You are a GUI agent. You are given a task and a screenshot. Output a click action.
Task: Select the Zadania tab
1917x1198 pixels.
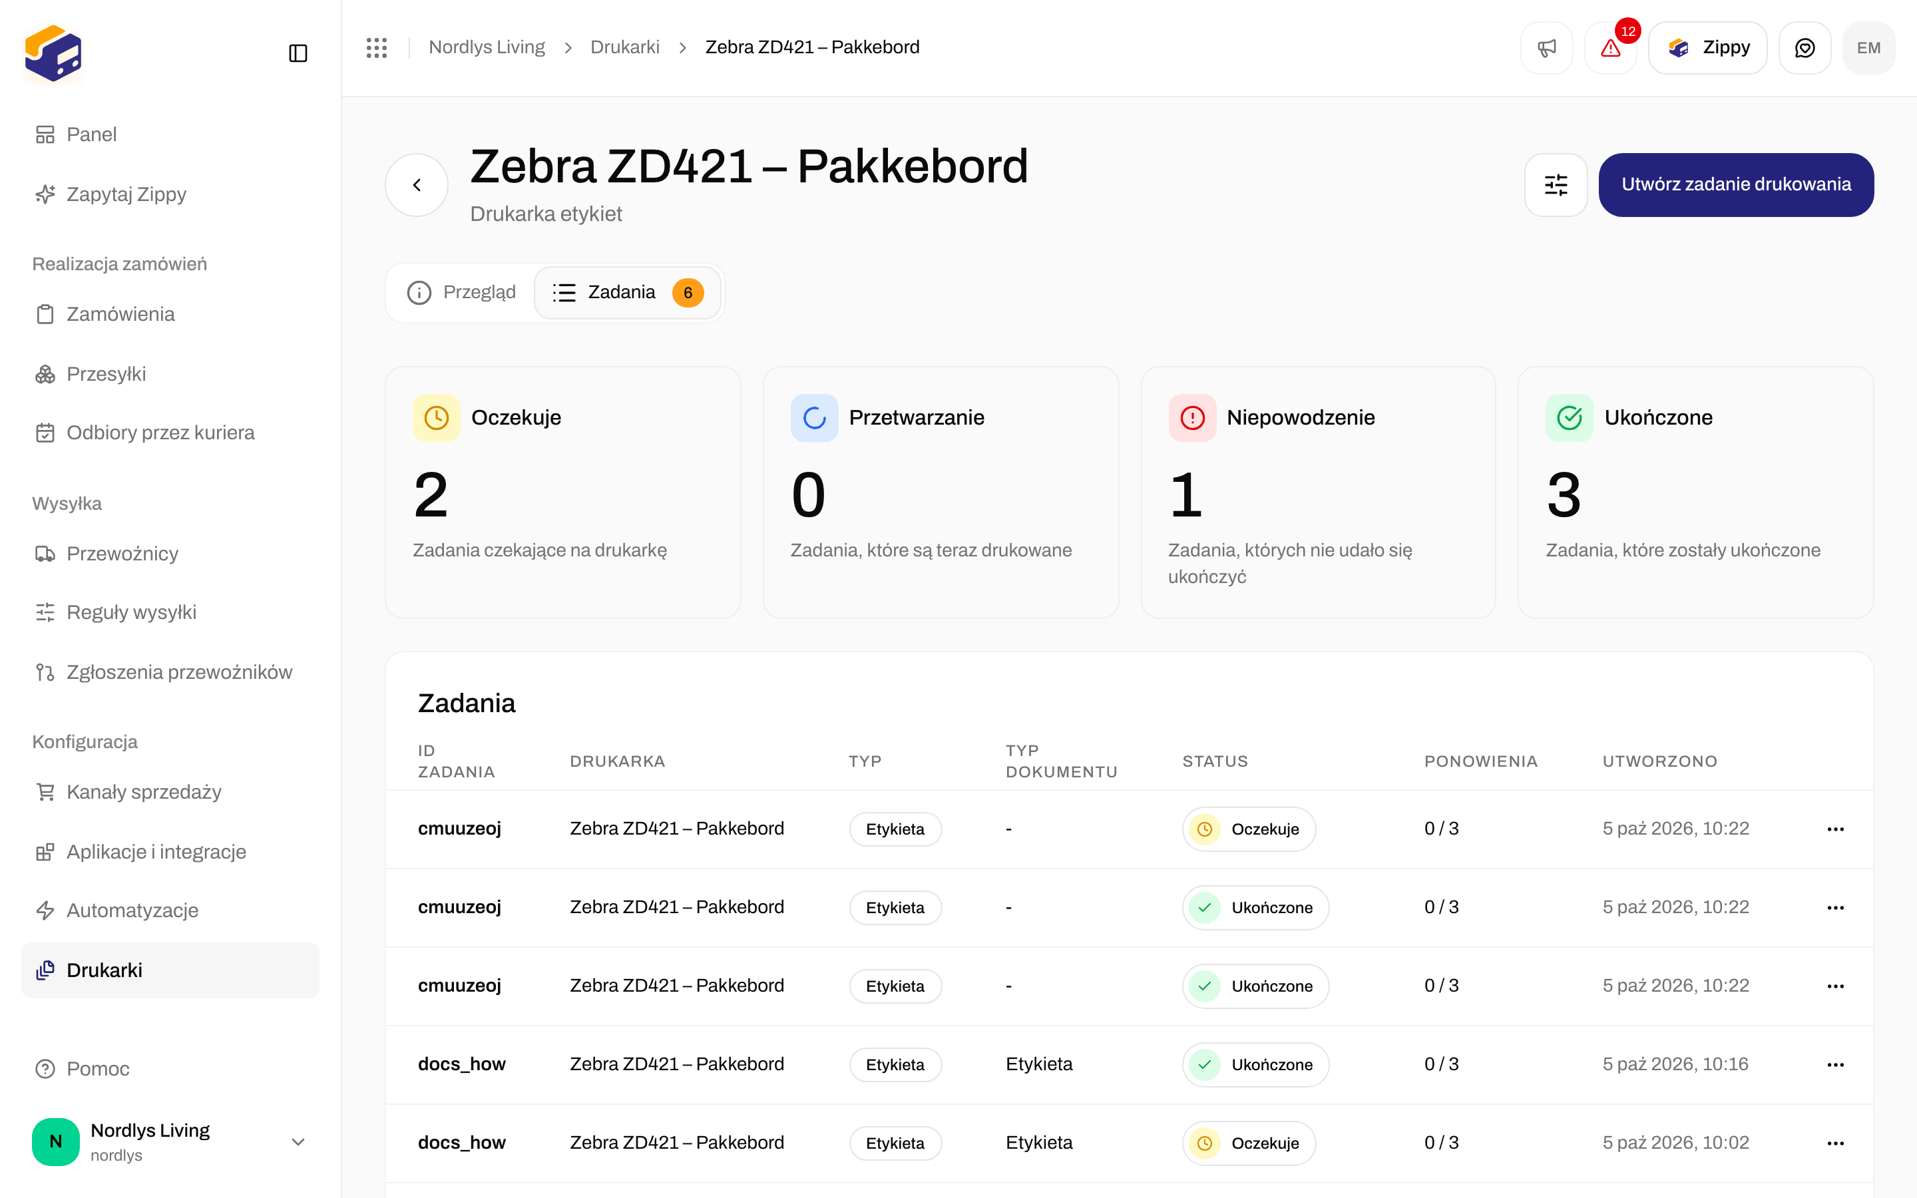point(628,292)
